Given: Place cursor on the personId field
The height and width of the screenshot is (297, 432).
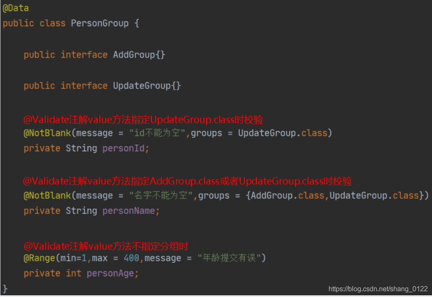Looking at the screenshot, I should point(123,148).
